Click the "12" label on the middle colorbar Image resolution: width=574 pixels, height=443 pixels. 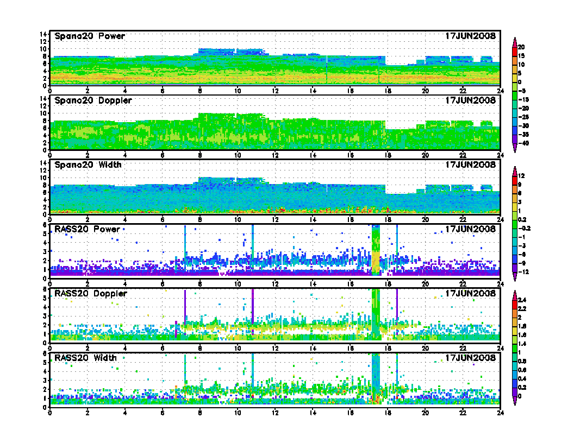522,176
